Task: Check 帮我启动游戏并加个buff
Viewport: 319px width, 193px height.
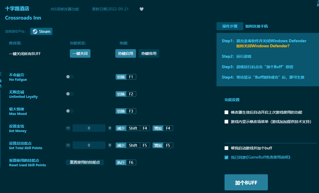Action: [226, 148]
